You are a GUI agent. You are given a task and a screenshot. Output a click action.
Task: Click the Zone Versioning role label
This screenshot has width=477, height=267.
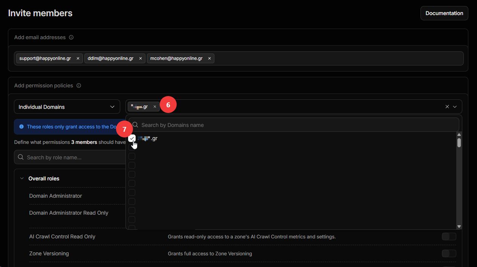coord(49,253)
